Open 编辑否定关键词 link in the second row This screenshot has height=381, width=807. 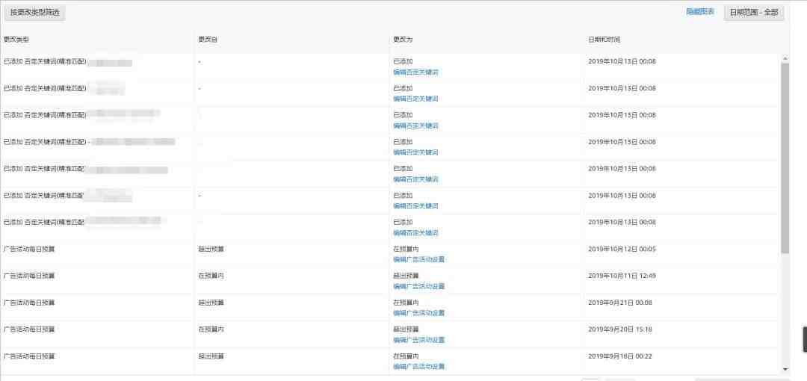[415, 99]
